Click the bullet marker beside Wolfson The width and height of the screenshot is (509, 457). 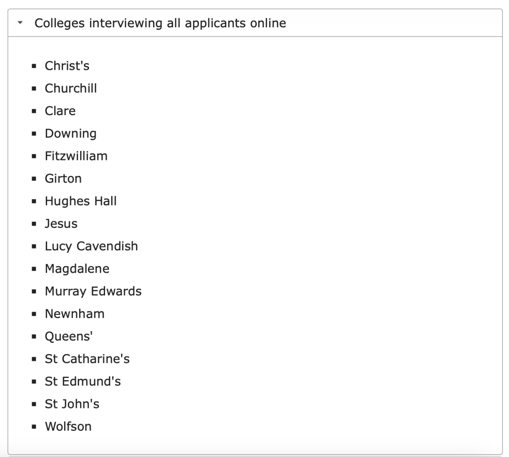point(34,427)
